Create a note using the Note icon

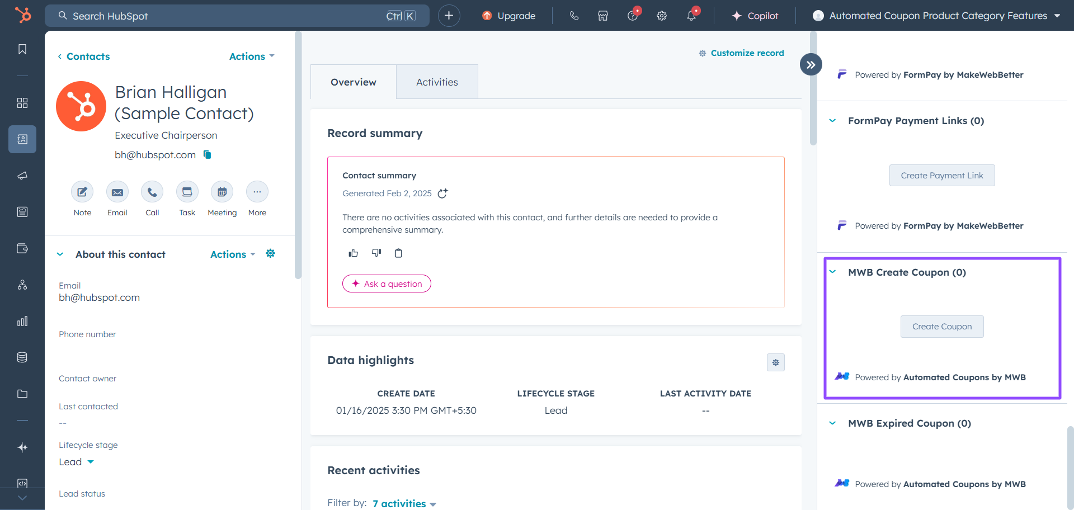click(82, 191)
